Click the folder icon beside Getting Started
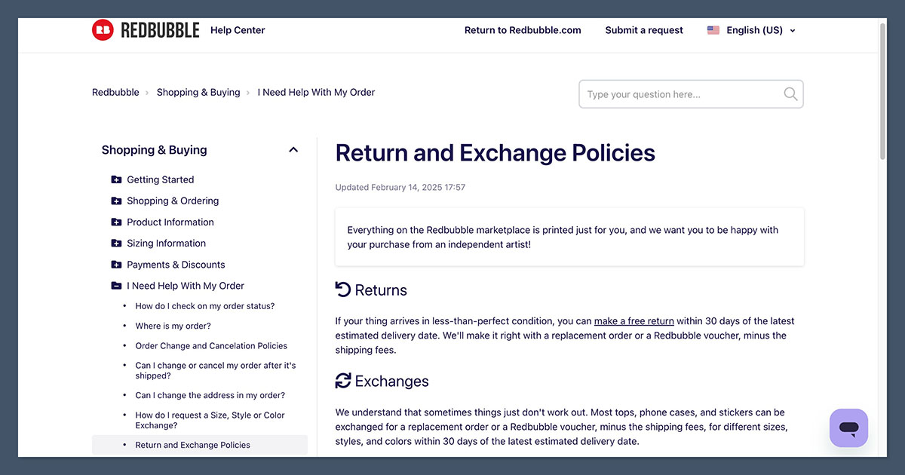905x475 pixels. tap(116, 179)
